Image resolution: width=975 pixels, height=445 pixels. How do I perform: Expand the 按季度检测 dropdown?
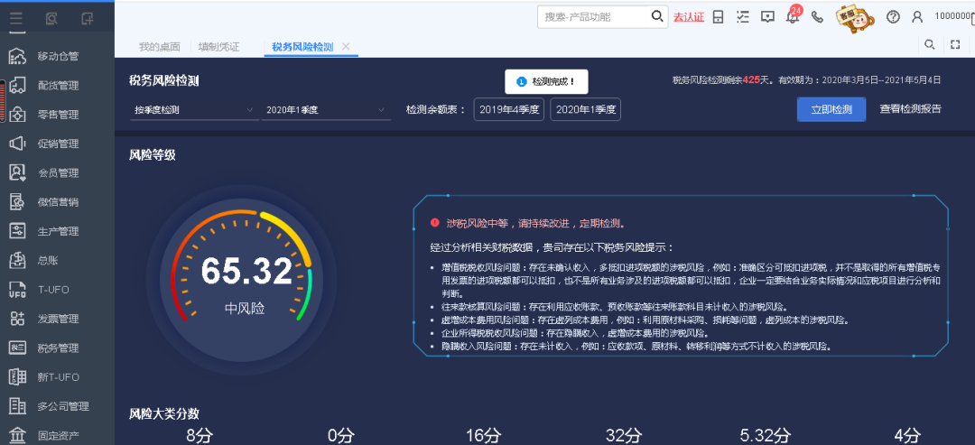point(193,110)
